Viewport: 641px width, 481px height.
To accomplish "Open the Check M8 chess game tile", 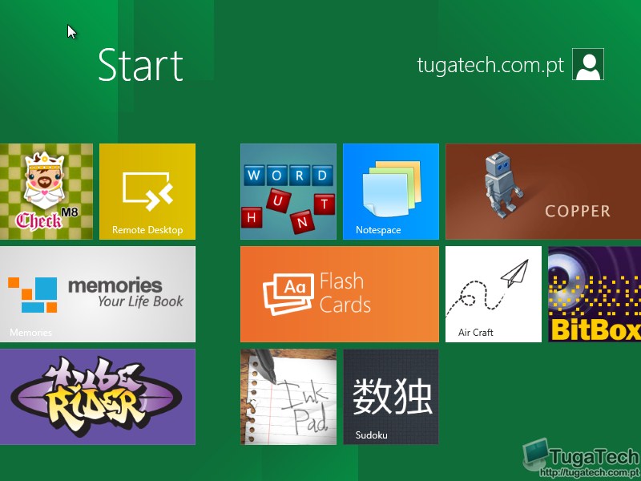I will click(x=46, y=192).
